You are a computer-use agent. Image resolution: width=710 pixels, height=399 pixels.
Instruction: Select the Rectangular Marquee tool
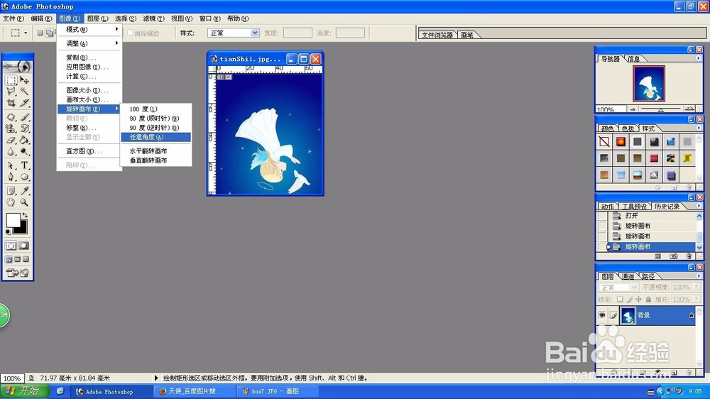click(x=11, y=81)
